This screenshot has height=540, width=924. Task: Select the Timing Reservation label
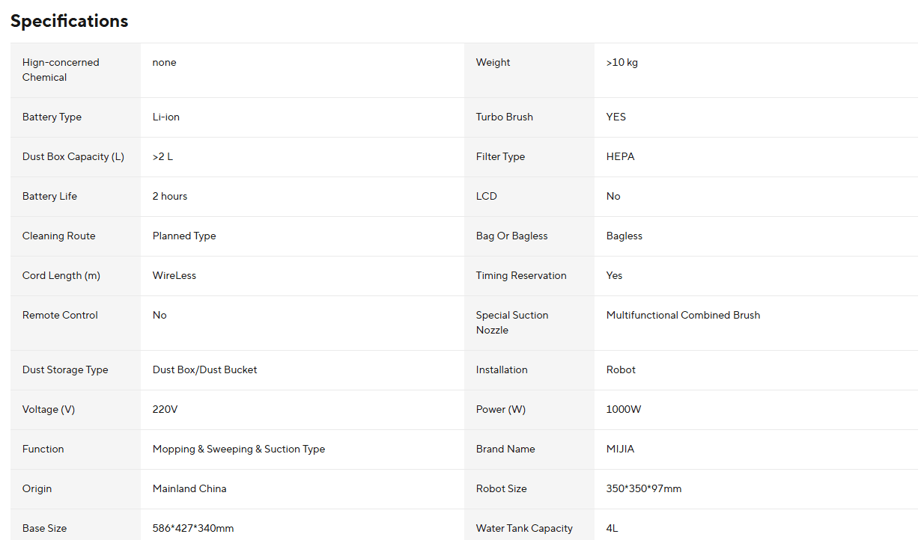coord(521,276)
